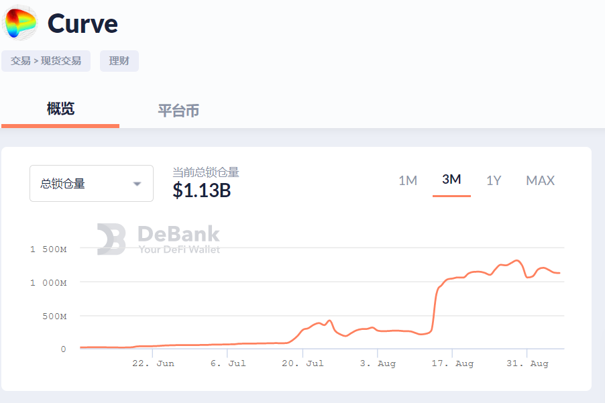Screen dimensions: 605x403
Task: Click the 22. Jun x-axis label
Action: [x=153, y=363]
